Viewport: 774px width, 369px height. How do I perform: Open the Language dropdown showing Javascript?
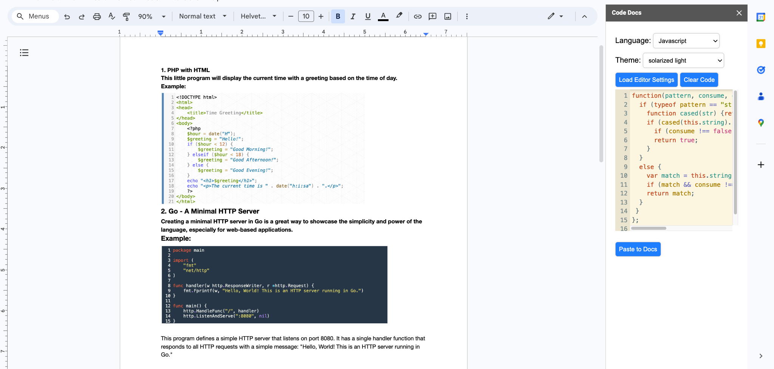click(x=686, y=41)
